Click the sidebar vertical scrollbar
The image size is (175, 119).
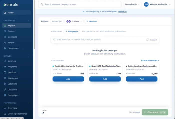(x=34, y=25)
